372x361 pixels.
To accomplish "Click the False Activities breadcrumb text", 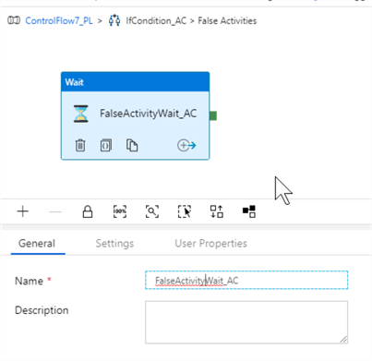I will pos(227,20).
